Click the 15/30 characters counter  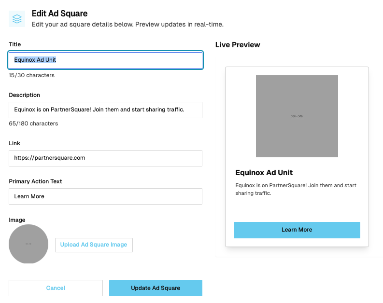(31, 75)
